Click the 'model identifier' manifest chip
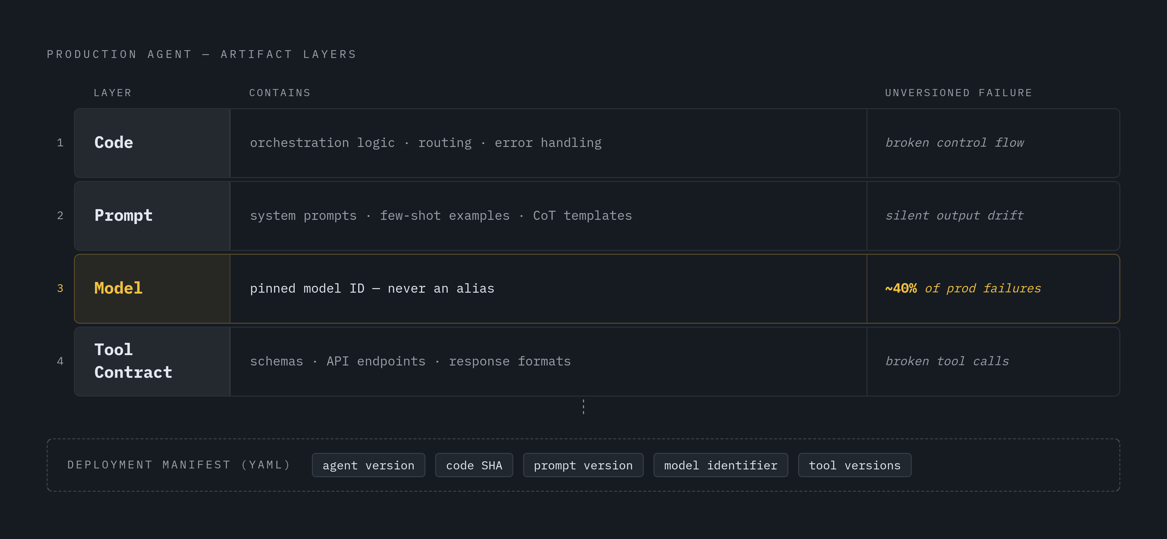Viewport: 1167px width, 539px height. tap(720, 465)
